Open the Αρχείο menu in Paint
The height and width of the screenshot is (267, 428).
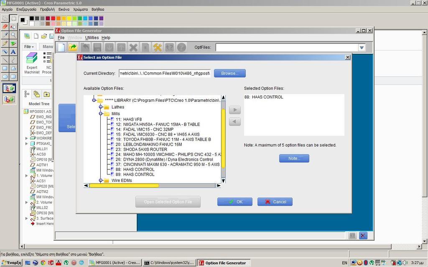point(7,9)
